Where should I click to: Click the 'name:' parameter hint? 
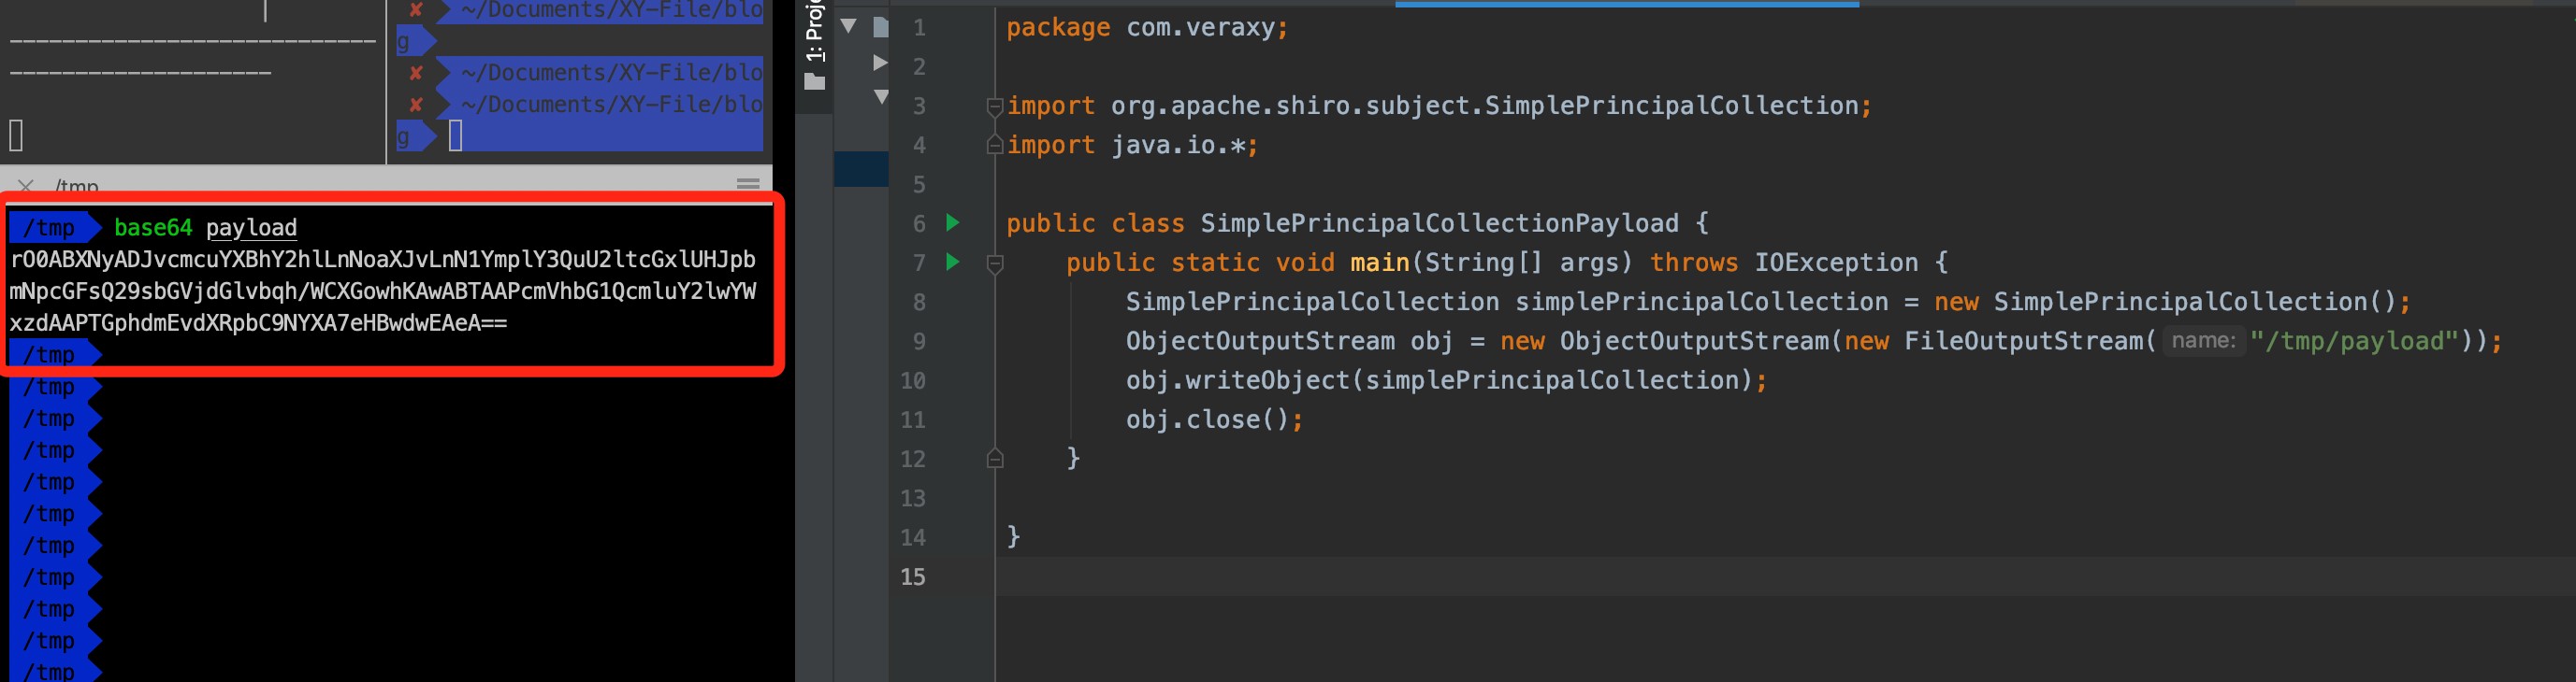[x=2203, y=340]
